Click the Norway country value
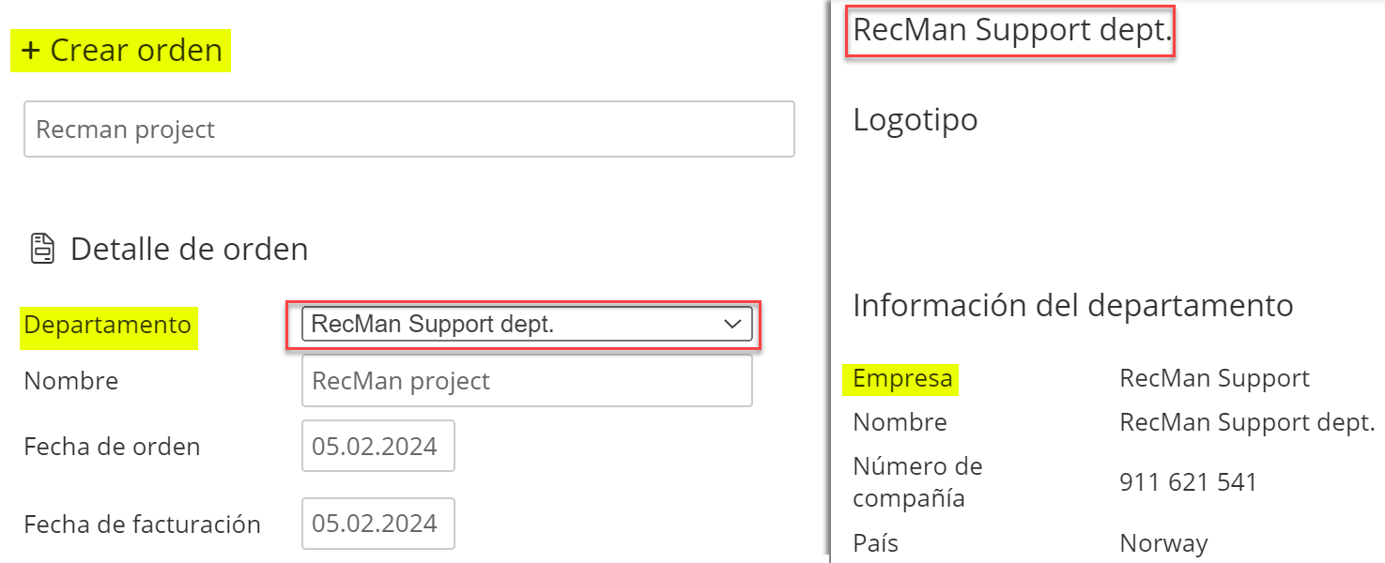 point(1163,543)
